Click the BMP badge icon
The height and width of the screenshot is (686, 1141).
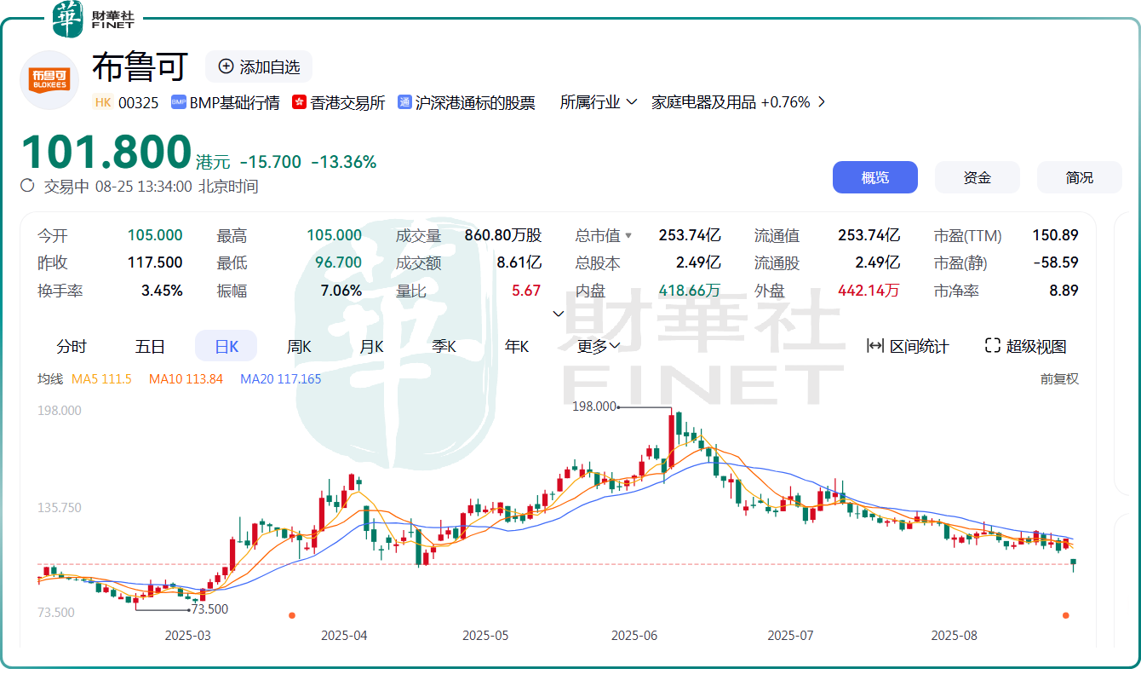[x=179, y=102]
